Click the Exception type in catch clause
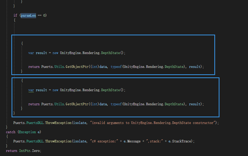 [x=27, y=132]
